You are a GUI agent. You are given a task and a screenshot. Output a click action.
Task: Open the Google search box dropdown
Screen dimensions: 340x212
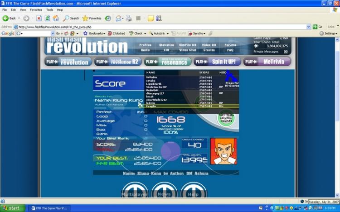coord(53,34)
